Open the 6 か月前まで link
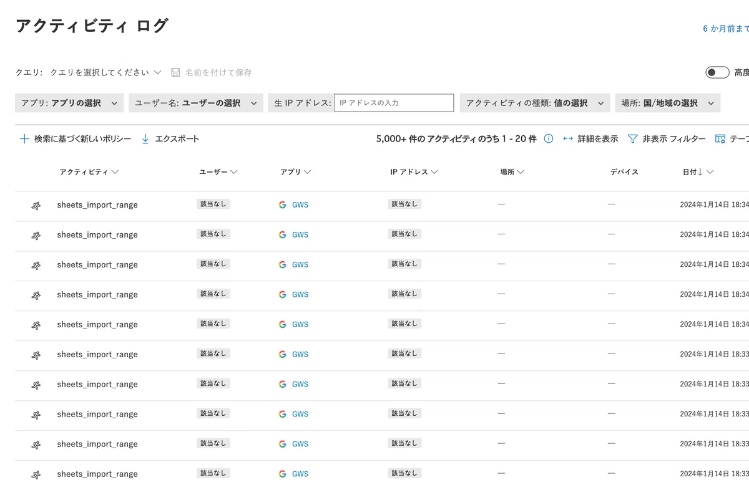 coord(726,29)
